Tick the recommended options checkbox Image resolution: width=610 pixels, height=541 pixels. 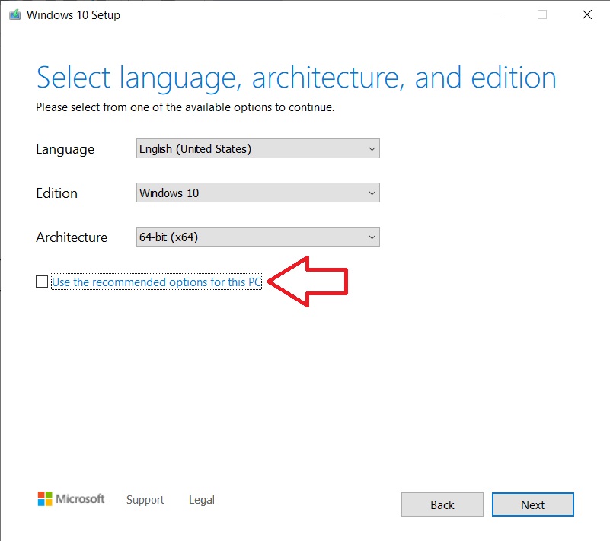(41, 282)
